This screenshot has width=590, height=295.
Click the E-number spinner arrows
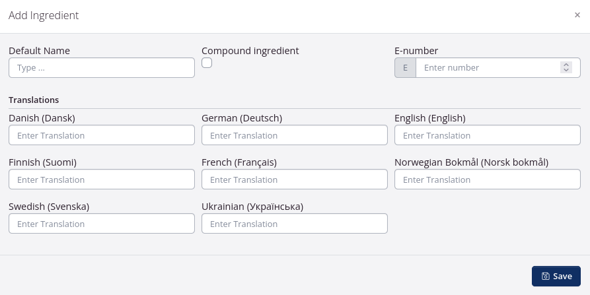pos(566,67)
